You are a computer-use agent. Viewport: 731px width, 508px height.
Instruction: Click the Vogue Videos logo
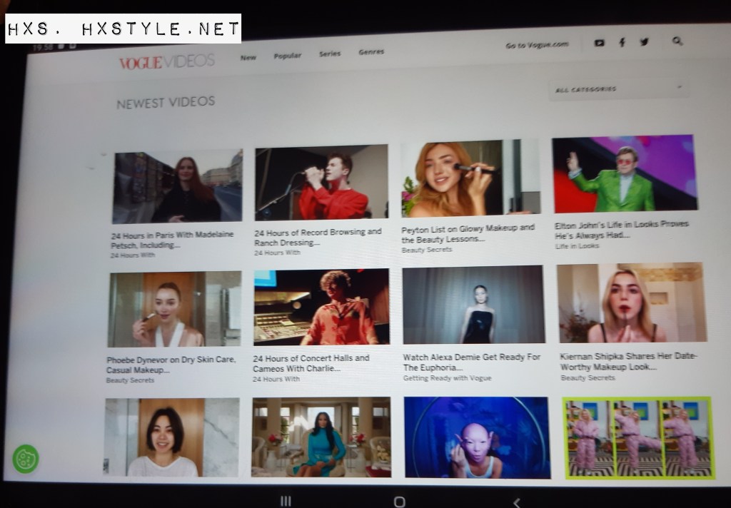166,61
